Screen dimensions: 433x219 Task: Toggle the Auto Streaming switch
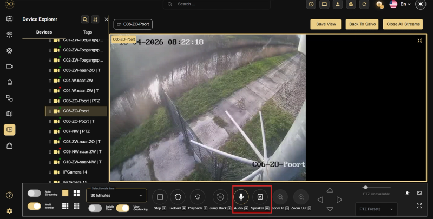point(34,193)
